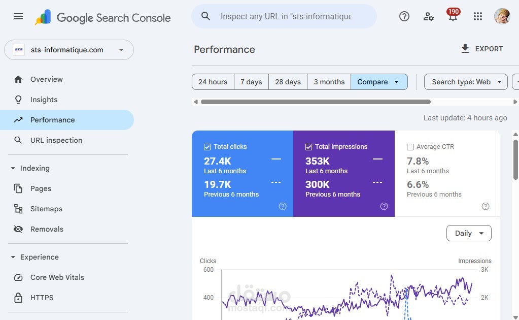
Task: Click the Total clicks help icon
Action: (x=283, y=206)
